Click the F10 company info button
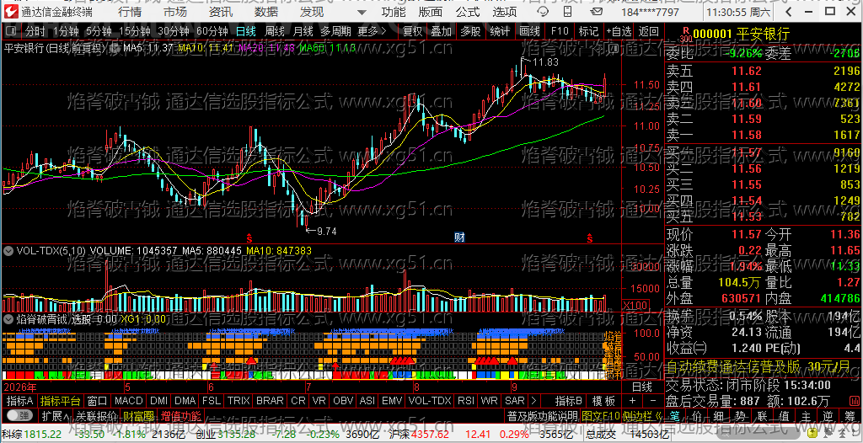863x443 pixels. pyautogui.click(x=560, y=31)
